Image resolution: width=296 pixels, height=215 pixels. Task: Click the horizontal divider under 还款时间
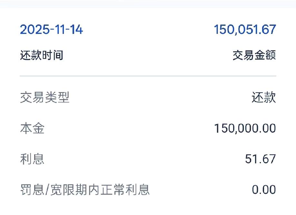pyautogui.click(x=148, y=76)
